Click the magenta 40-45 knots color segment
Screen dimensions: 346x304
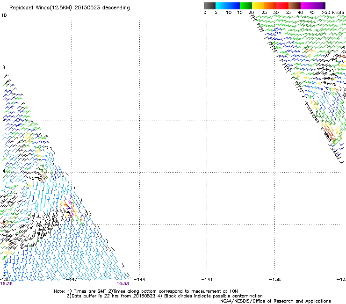(x=307, y=6)
